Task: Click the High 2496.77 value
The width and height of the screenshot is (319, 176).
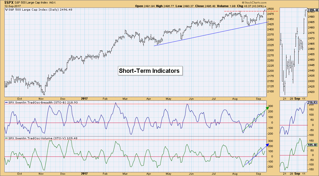Action: point(165,6)
